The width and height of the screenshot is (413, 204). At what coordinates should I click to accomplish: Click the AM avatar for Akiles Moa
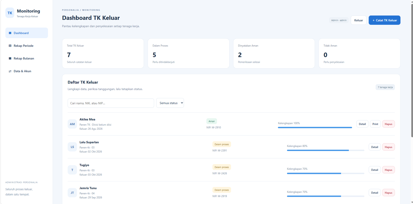click(x=72, y=124)
